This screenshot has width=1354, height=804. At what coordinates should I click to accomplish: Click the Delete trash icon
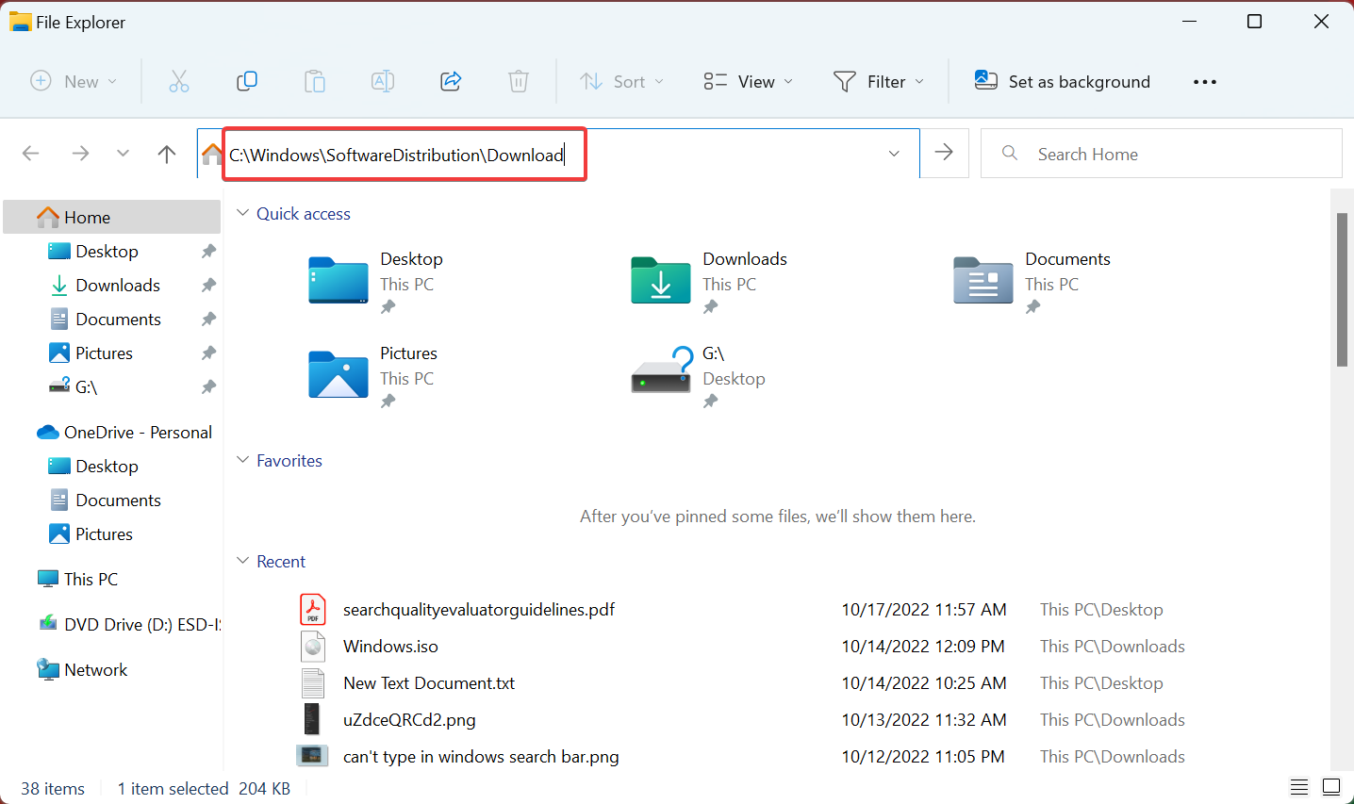[x=519, y=82]
